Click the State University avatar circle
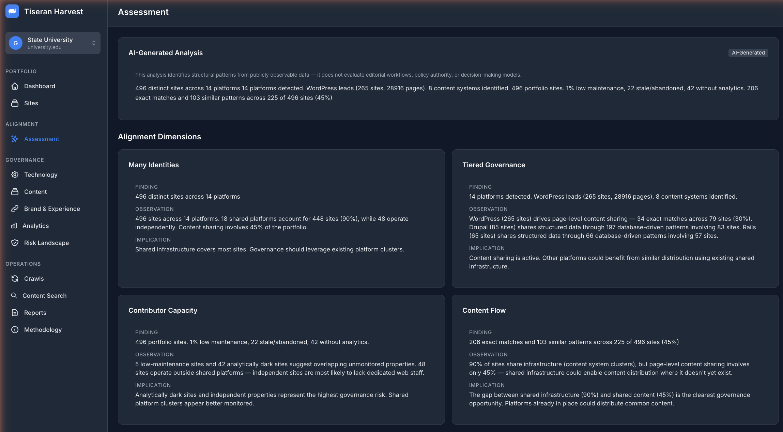This screenshot has height=432, width=783. [15, 43]
